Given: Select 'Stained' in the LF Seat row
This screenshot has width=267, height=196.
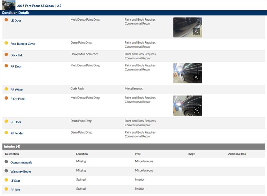Looking at the screenshot, I should pyautogui.click(x=81, y=180).
